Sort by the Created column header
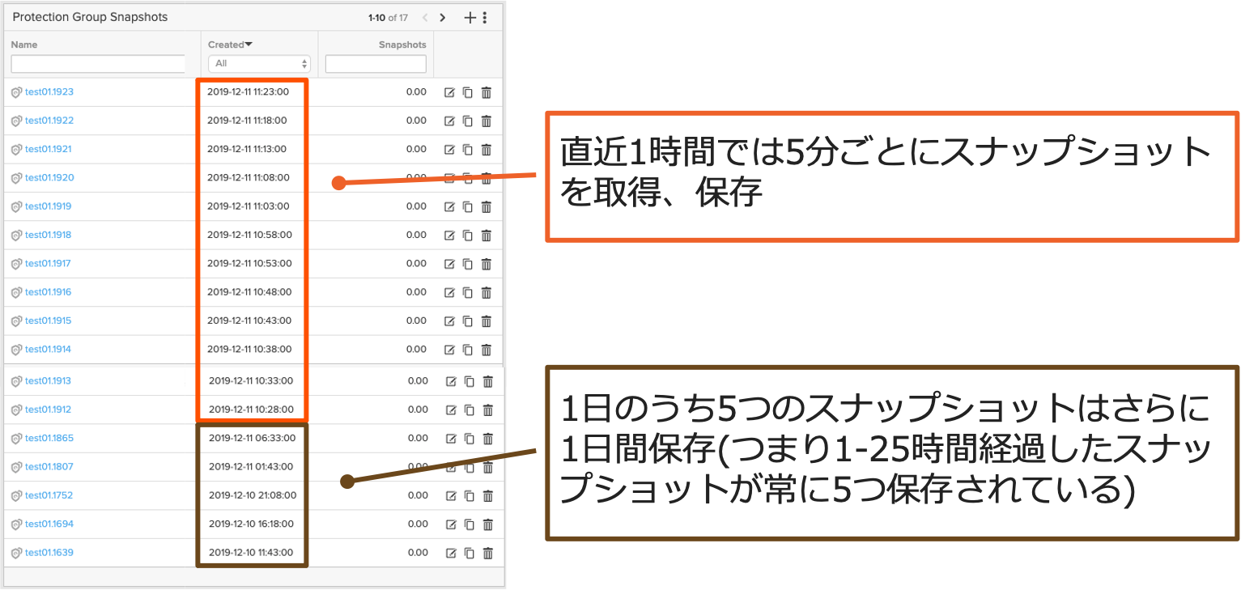Screen dimensions: 1241x590 [230, 45]
